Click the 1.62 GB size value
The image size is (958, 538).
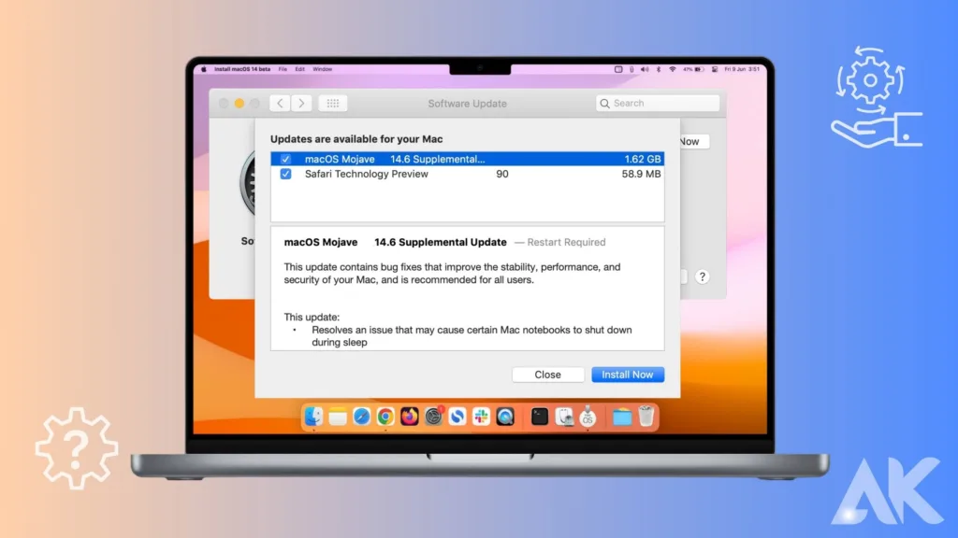coord(642,159)
